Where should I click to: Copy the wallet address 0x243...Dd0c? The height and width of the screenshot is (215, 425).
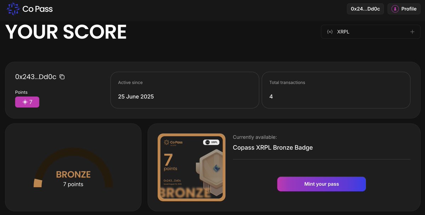62,77
